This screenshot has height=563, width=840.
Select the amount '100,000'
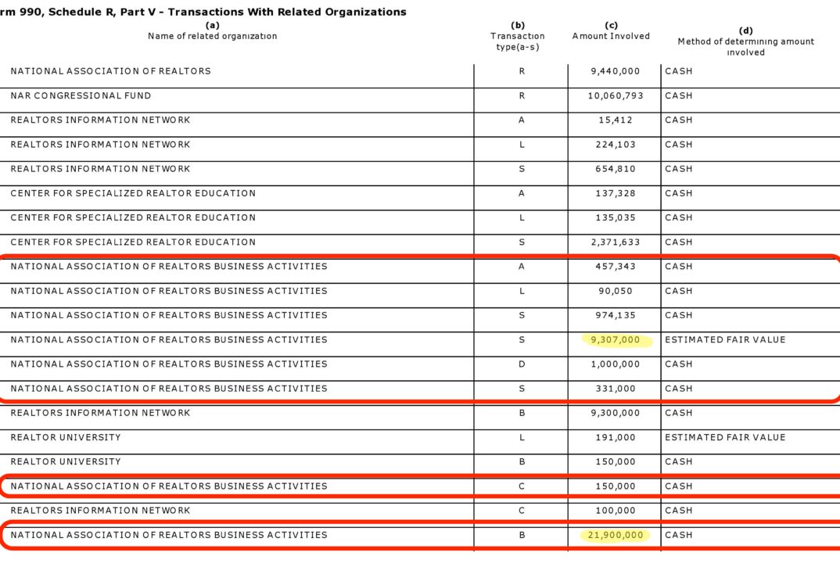point(615,511)
